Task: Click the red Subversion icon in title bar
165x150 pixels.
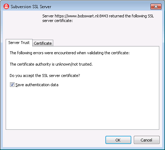Action: click(6, 6)
